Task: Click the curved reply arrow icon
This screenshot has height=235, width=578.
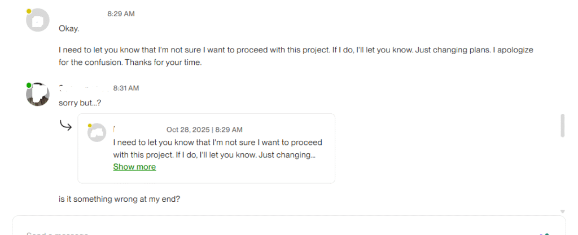Action: 66,125
